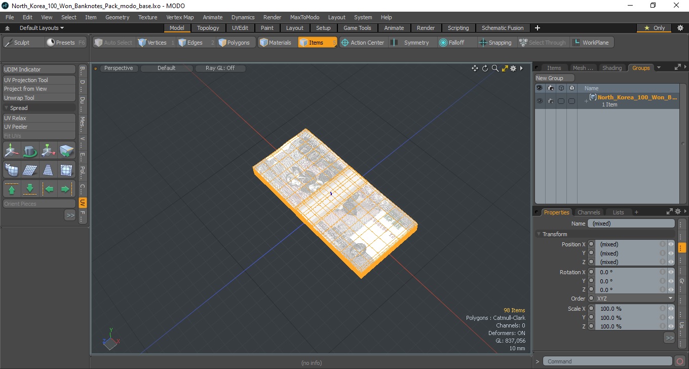This screenshot has height=369, width=689.
Task: Open the layout settings gear icon near Only
Action: click(680, 28)
